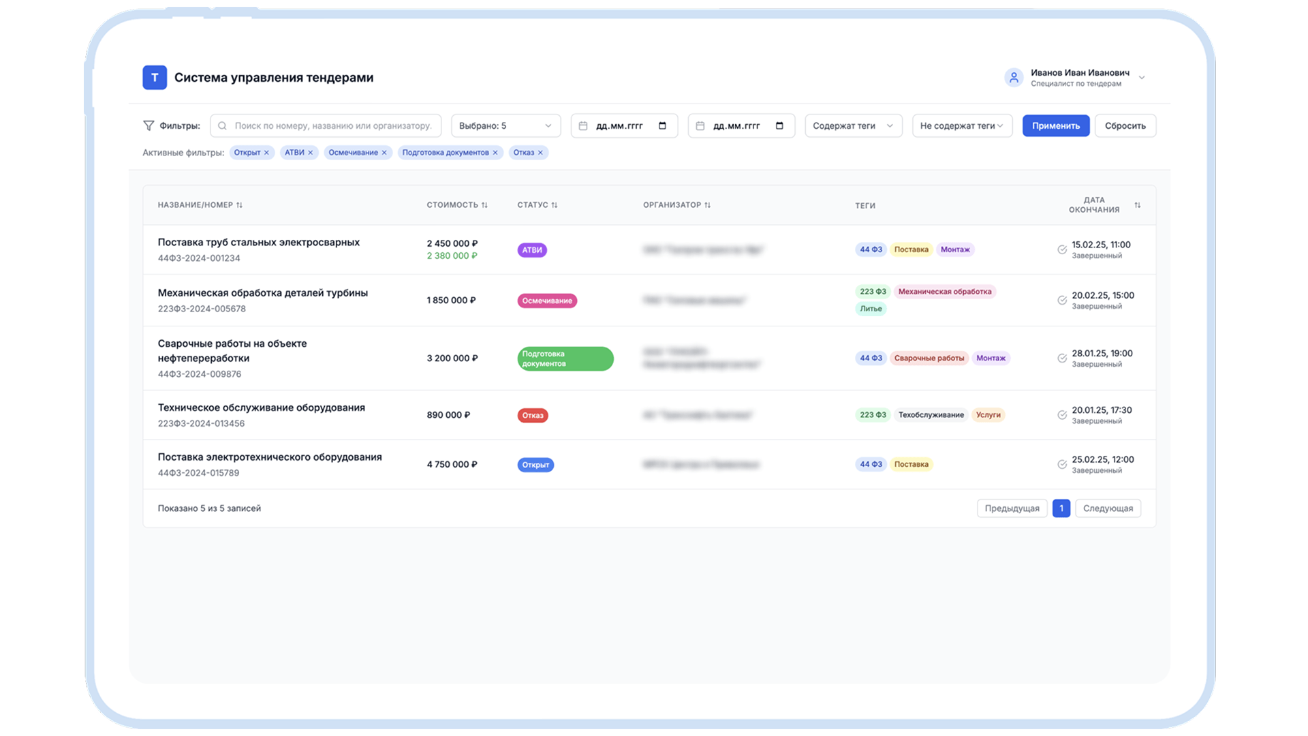The image size is (1308, 736).
Task: Remove the АТВИ active filter chip
Action: (310, 153)
